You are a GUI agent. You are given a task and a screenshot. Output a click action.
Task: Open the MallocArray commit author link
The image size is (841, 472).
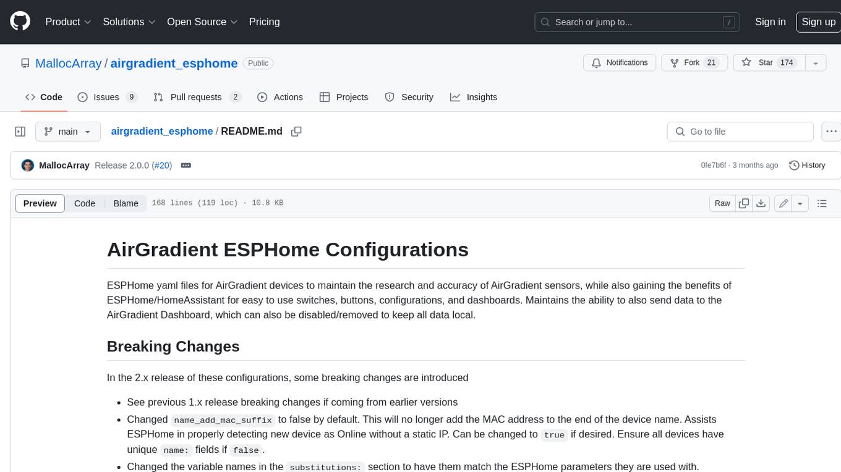[x=64, y=166]
